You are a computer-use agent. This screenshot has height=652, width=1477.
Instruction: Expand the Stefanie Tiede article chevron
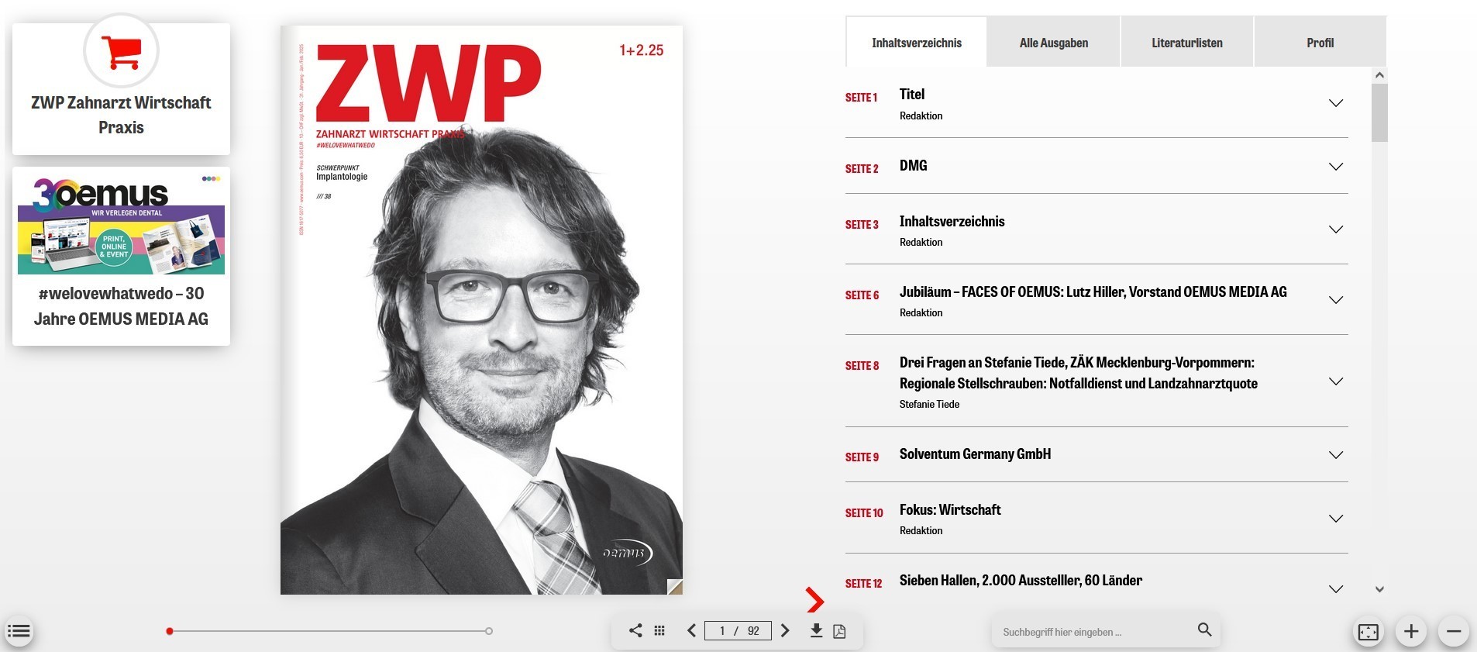tap(1336, 381)
